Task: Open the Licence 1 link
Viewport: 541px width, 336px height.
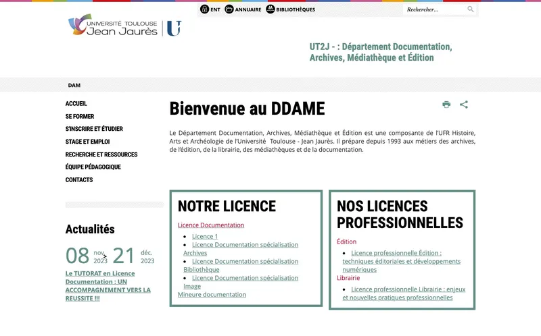Action: [205, 237]
